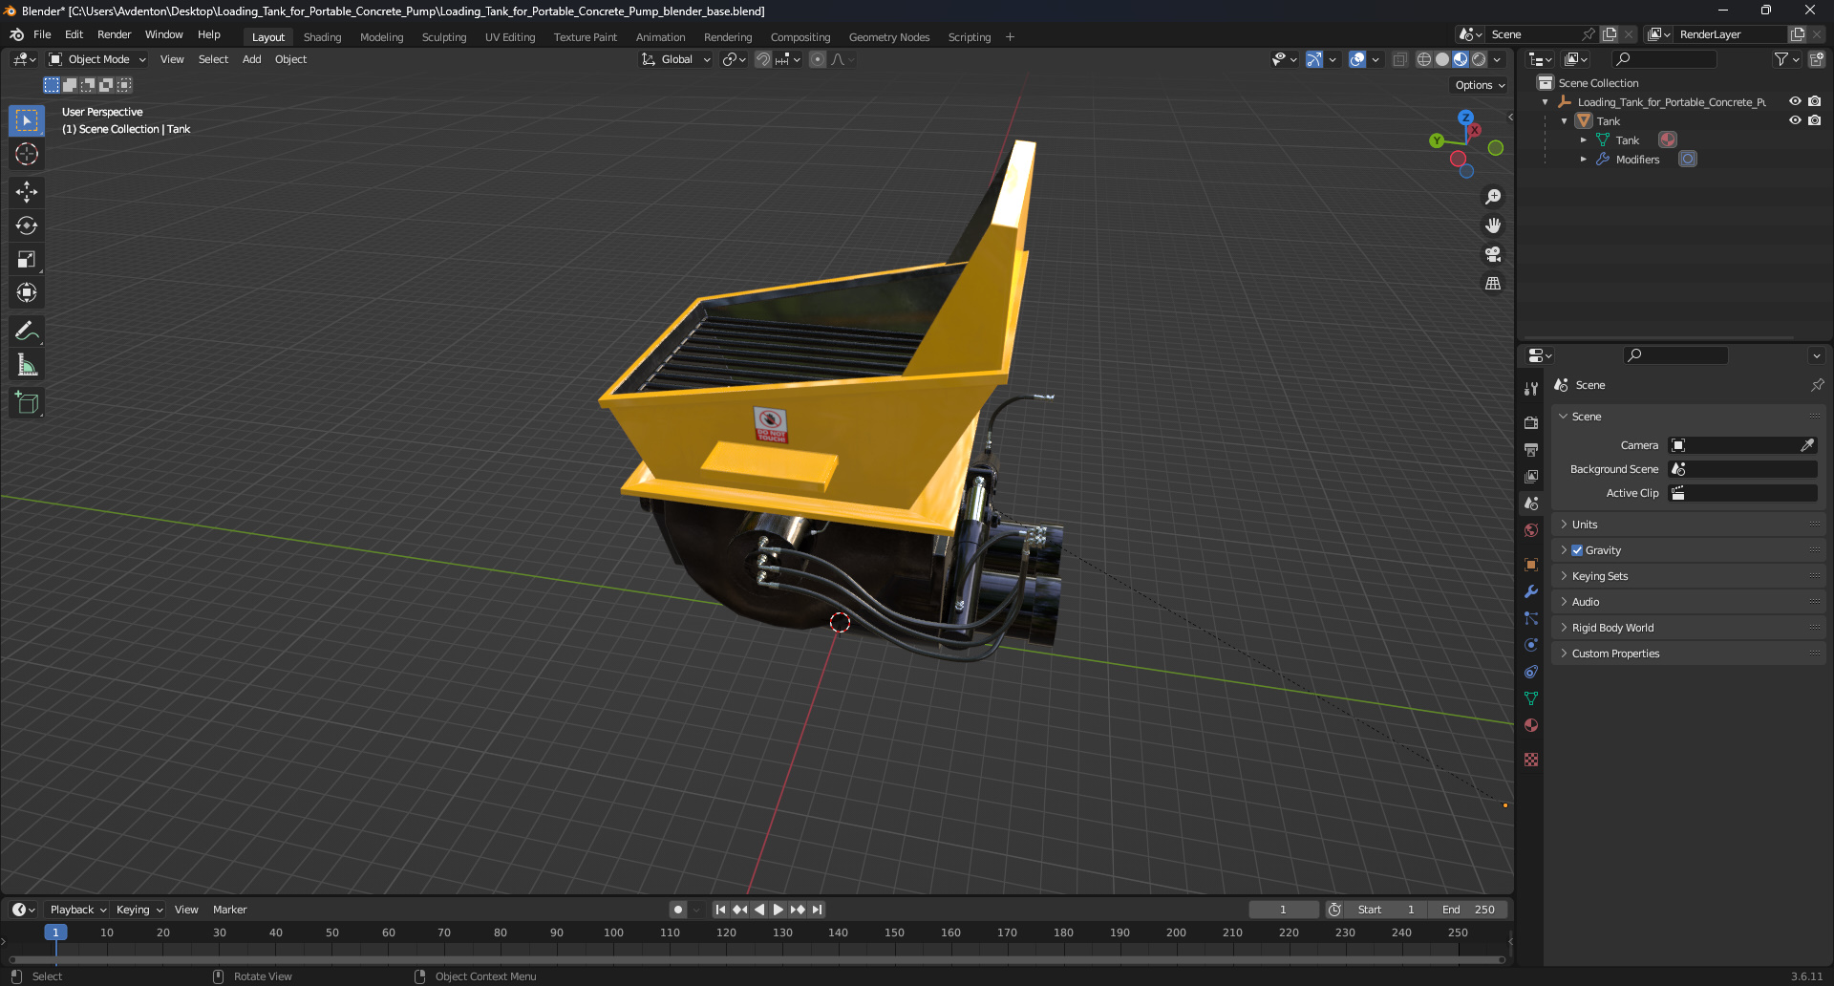Open the Object Data properties tab
Image resolution: width=1834 pixels, height=986 pixels.
coord(1531,698)
